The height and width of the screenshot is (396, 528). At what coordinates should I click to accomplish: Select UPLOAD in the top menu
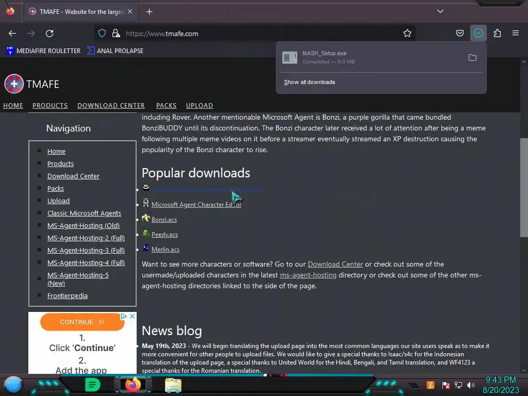tap(200, 105)
